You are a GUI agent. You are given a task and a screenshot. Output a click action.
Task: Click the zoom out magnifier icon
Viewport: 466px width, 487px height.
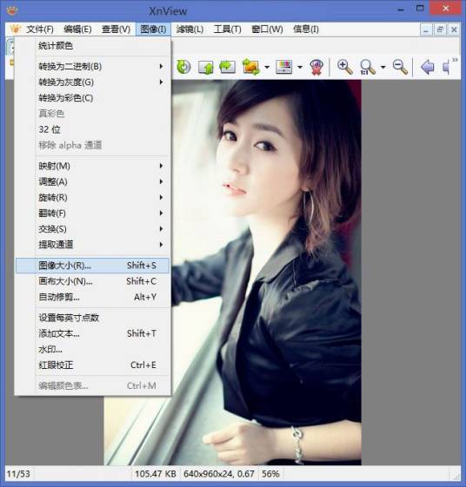[400, 67]
